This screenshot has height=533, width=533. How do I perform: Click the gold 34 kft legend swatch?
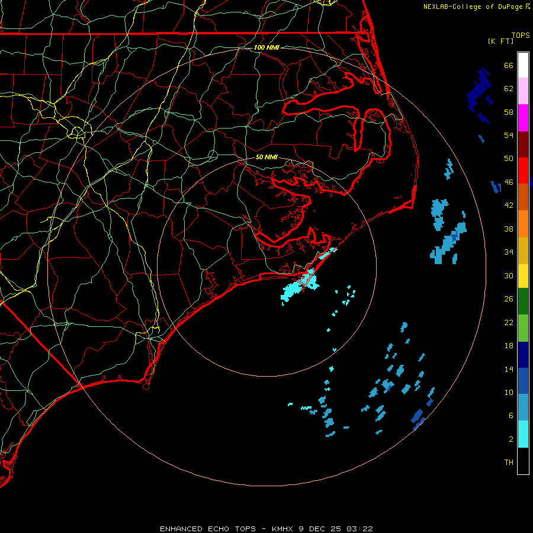pos(523,251)
